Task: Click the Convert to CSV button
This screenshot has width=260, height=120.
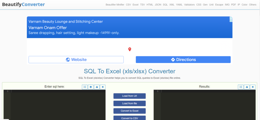Action: tap(129, 118)
